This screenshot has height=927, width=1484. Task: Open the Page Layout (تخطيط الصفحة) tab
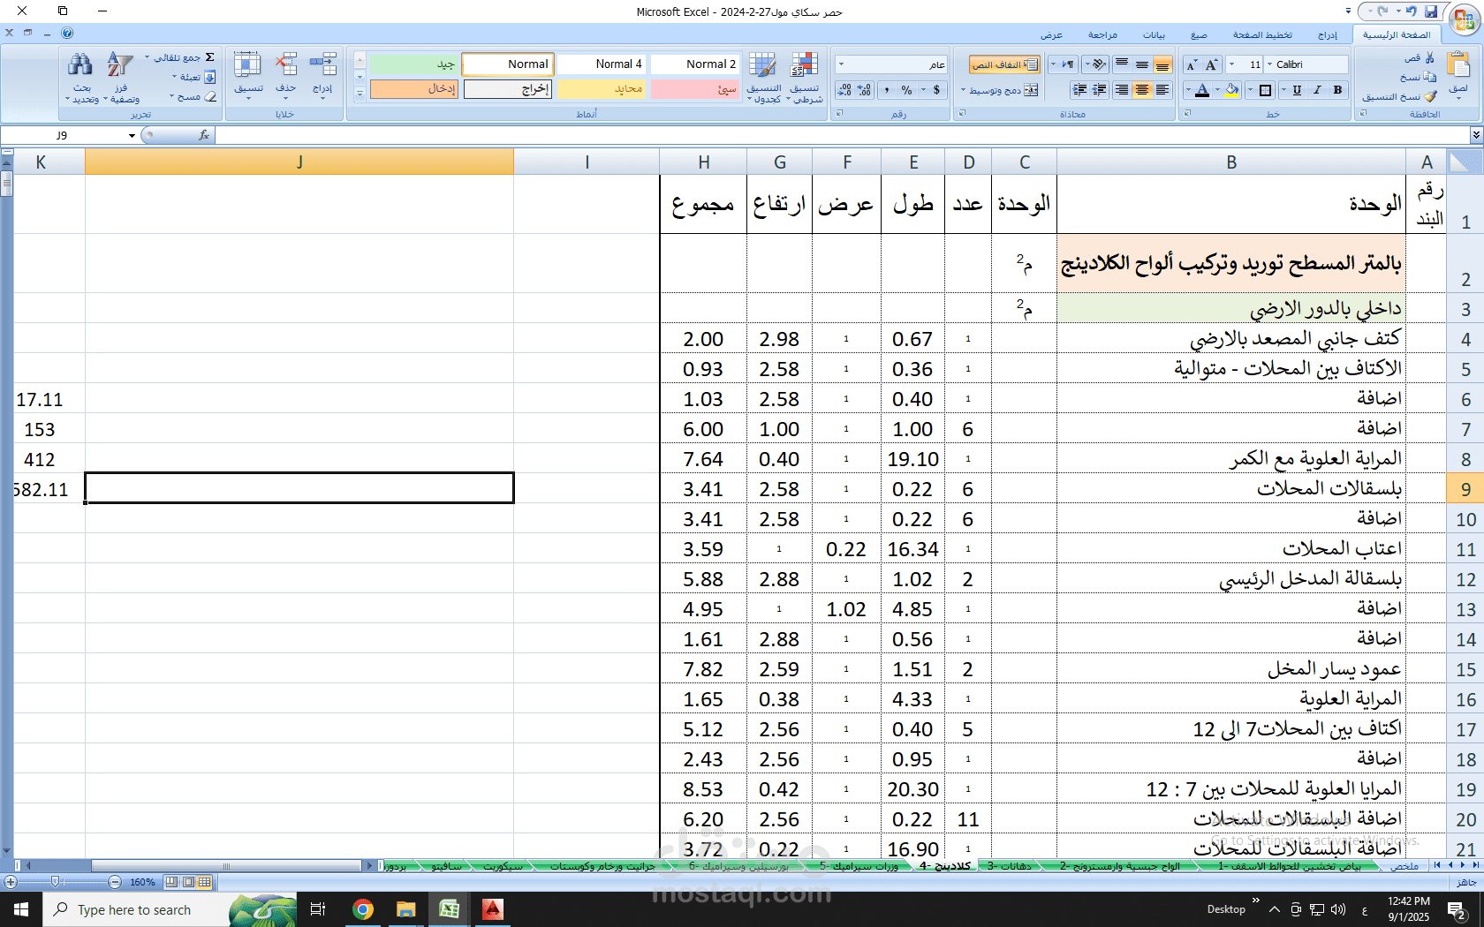1262,35
